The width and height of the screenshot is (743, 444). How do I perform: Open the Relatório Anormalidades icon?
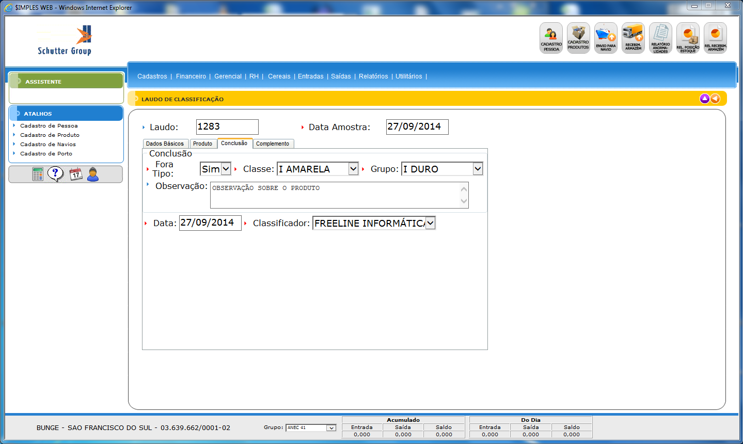tap(660, 38)
